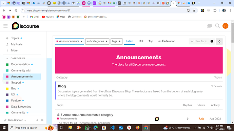Switch to the Latest tab
The image size is (234, 131).
click(130, 41)
